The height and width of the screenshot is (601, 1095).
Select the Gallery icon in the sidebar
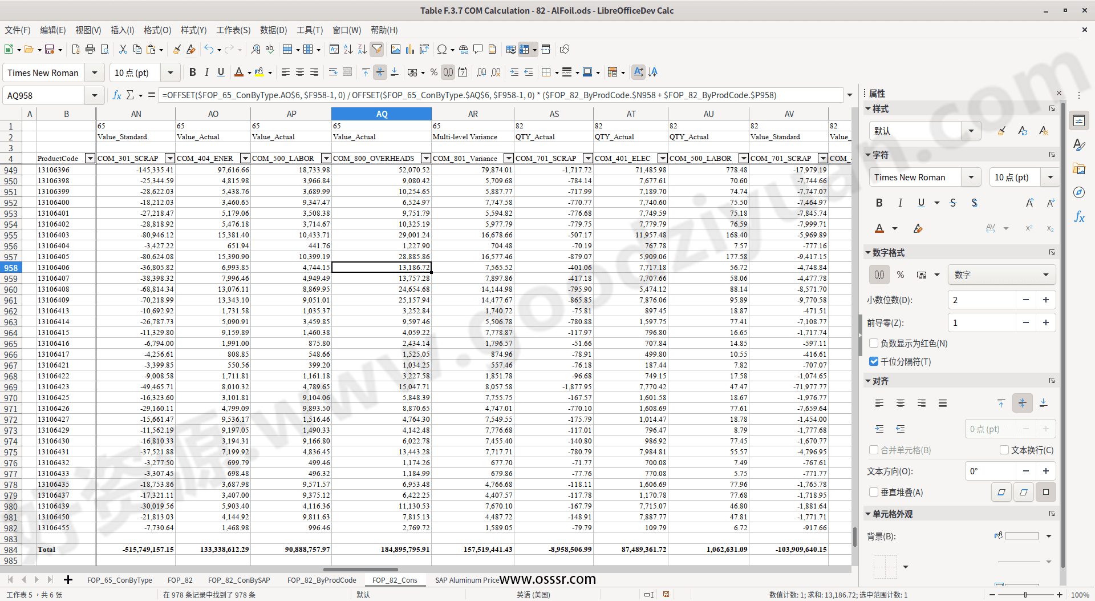(x=1080, y=168)
